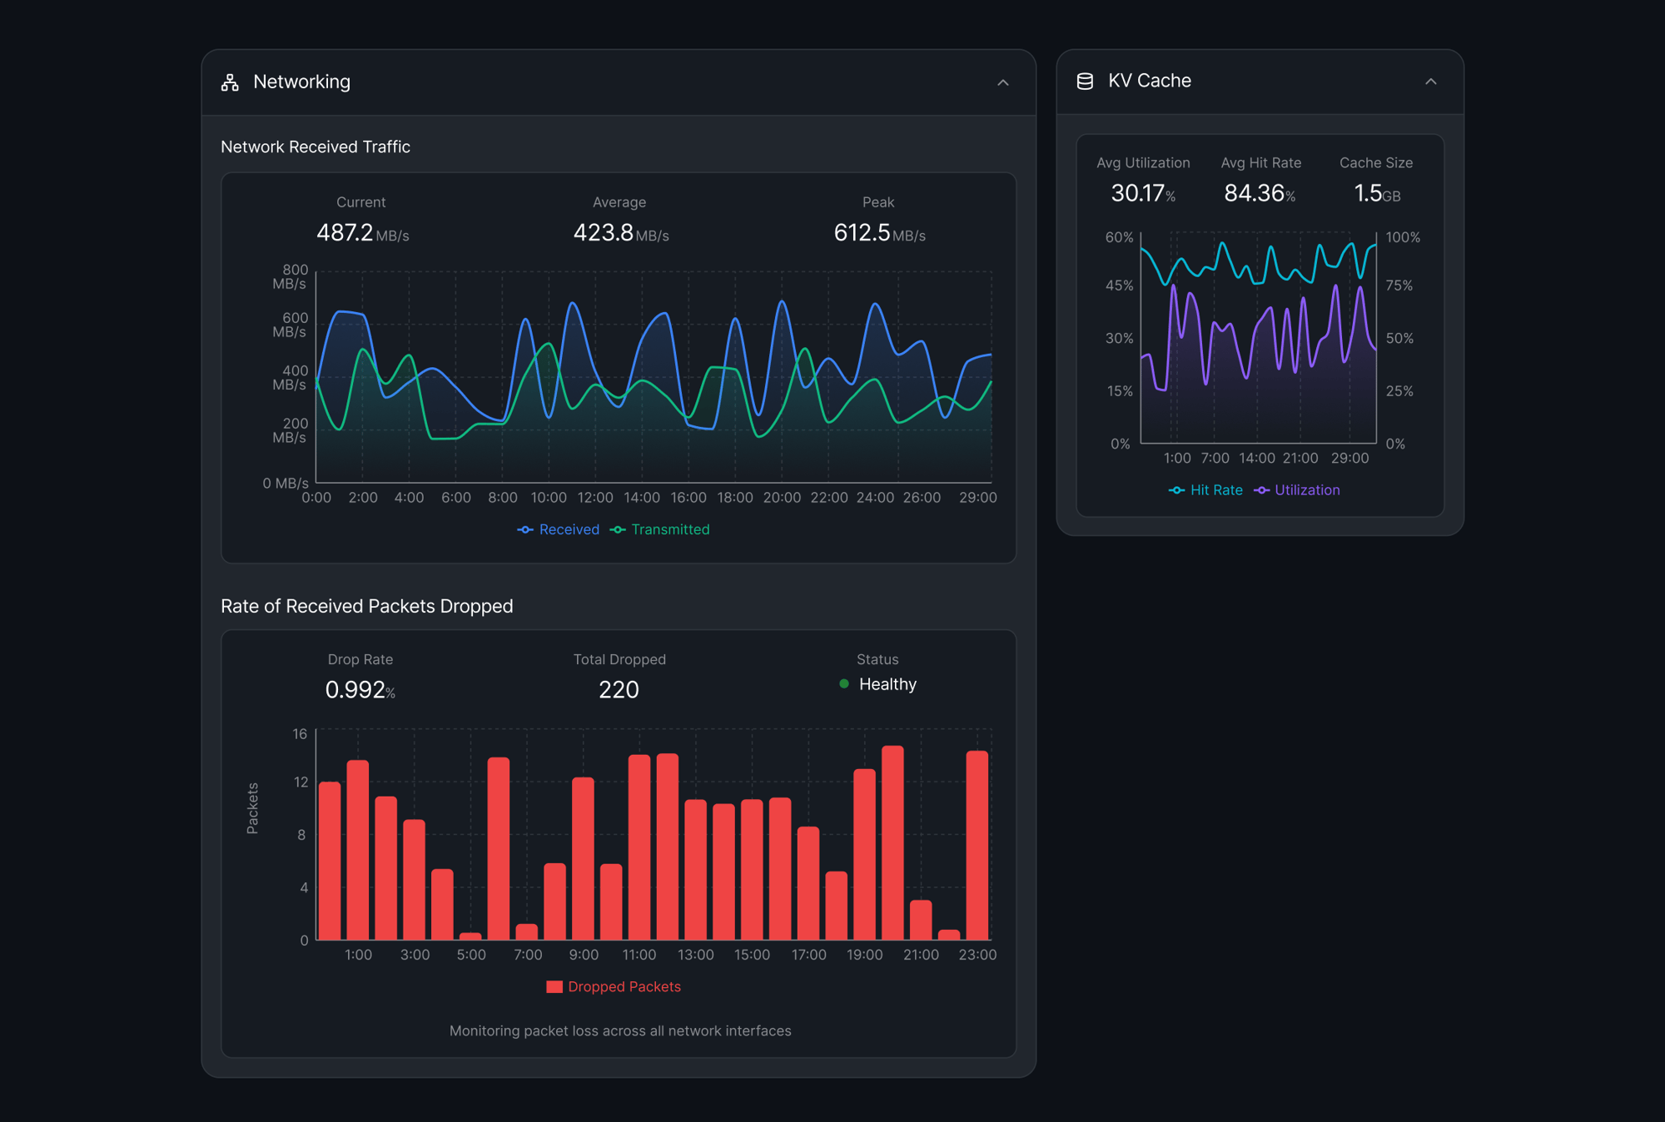Click the Dropped Packets red legend square
The width and height of the screenshot is (1665, 1122).
(554, 986)
